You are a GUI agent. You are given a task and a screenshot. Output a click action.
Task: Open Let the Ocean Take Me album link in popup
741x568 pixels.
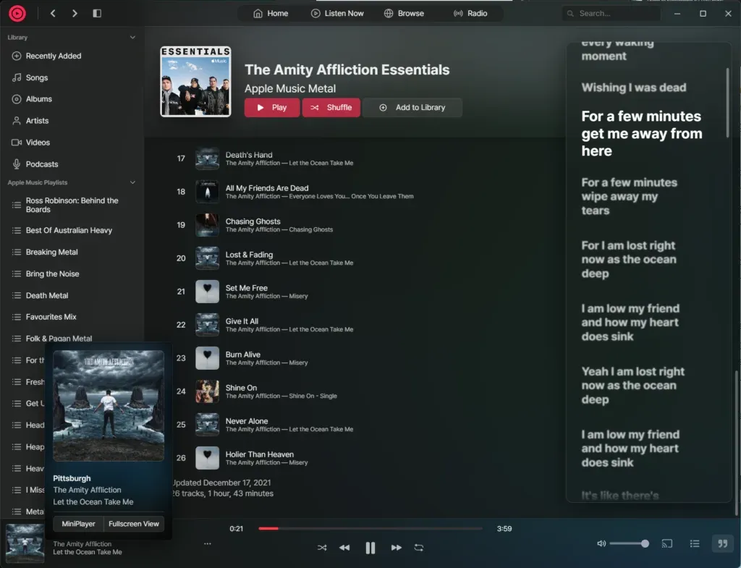coord(93,502)
